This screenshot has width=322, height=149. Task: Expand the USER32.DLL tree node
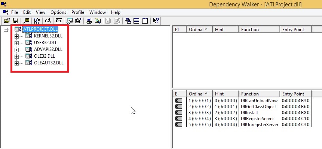coord(16,43)
